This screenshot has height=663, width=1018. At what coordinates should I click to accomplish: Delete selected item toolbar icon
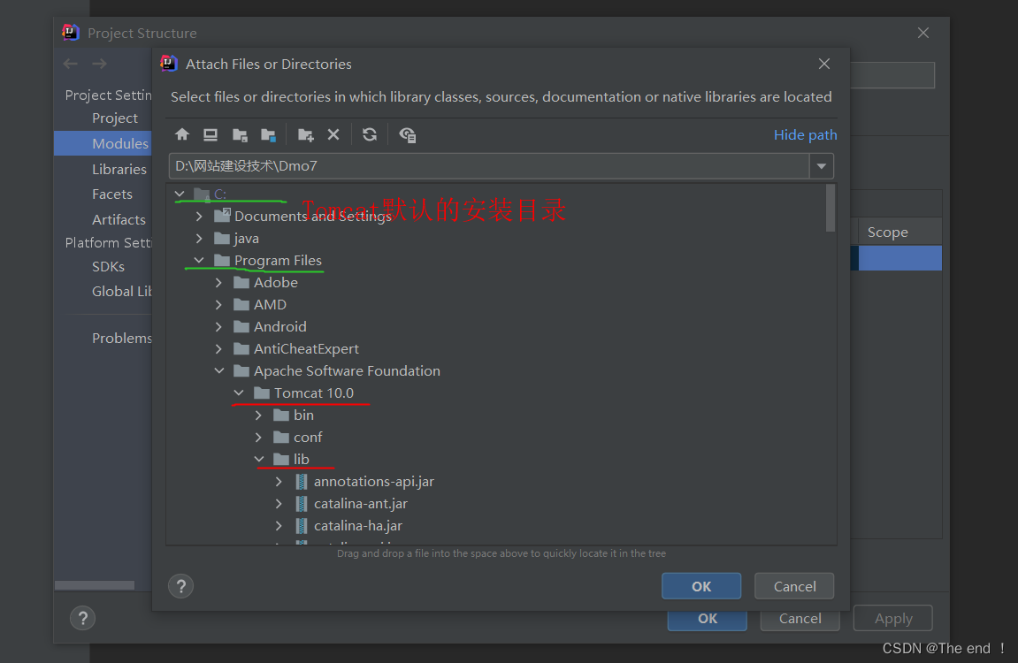333,134
